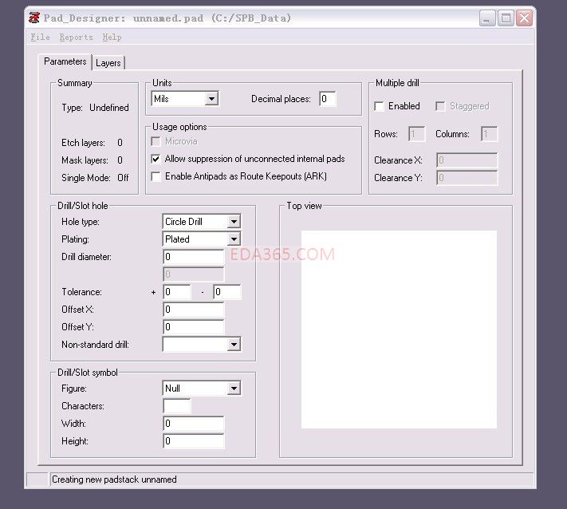Click the drill symbol Height input field
The image size is (567, 509).
pyautogui.click(x=194, y=441)
